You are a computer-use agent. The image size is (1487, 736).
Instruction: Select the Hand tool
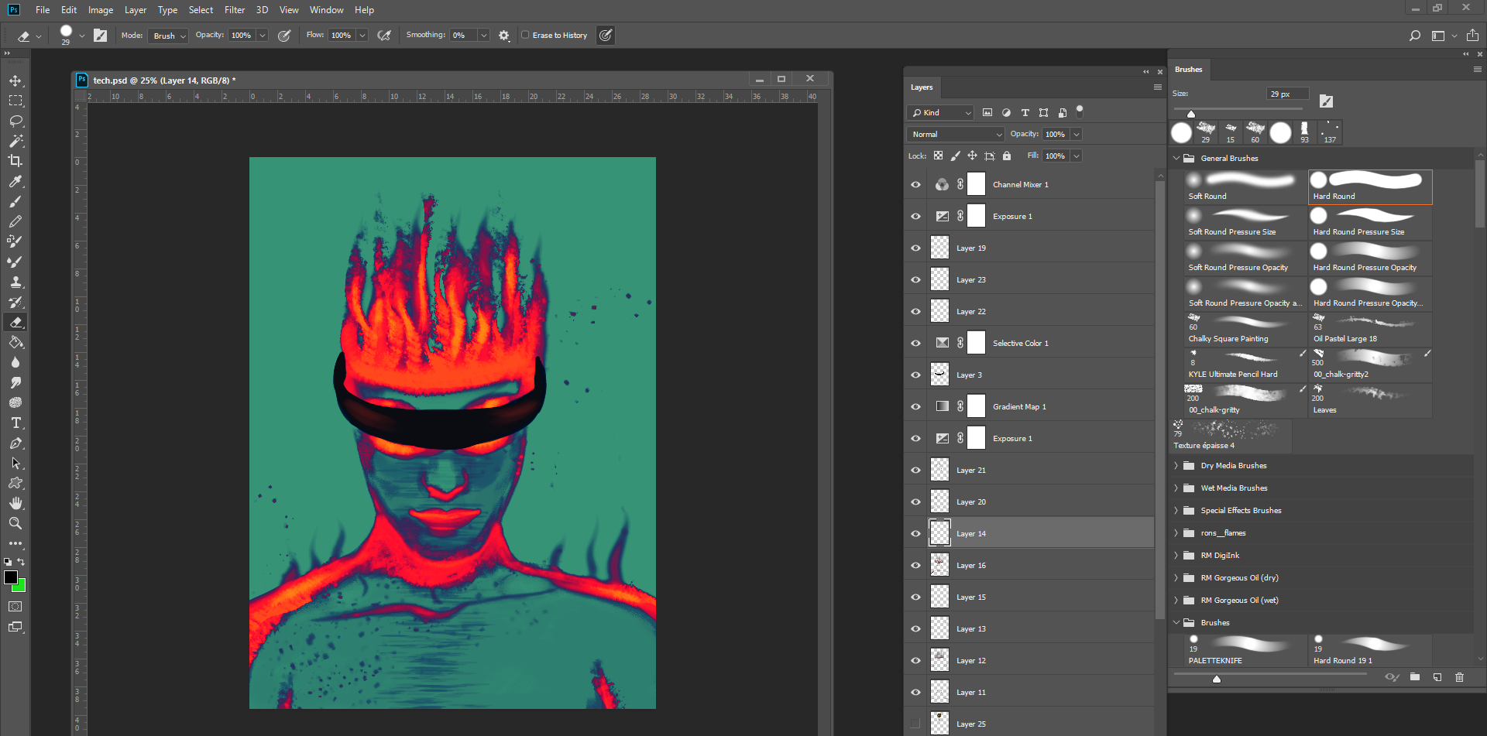pos(15,503)
